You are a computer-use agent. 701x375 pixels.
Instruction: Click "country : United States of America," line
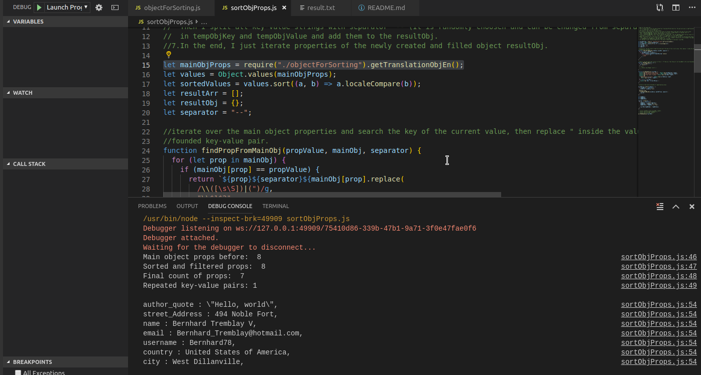[x=217, y=352]
